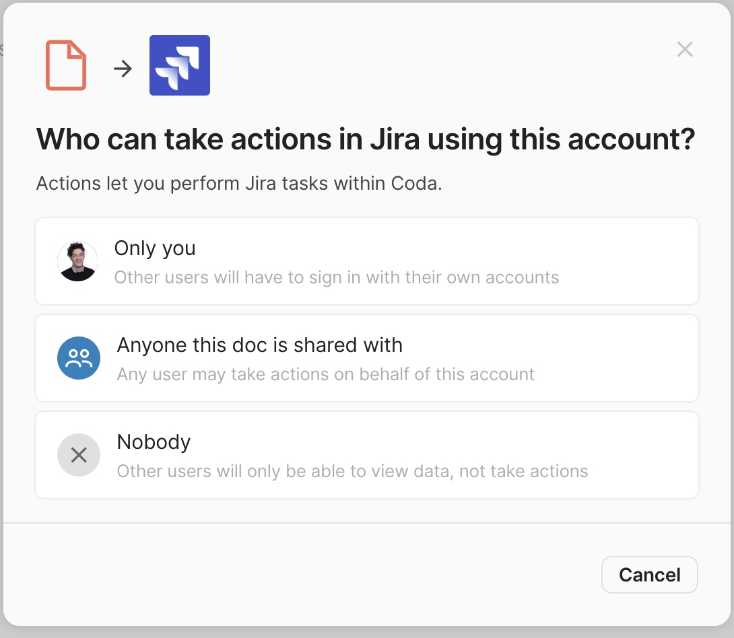Viewport: 734px width, 638px height.
Task: Select the "Nobody" option label
Action: click(154, 442)
